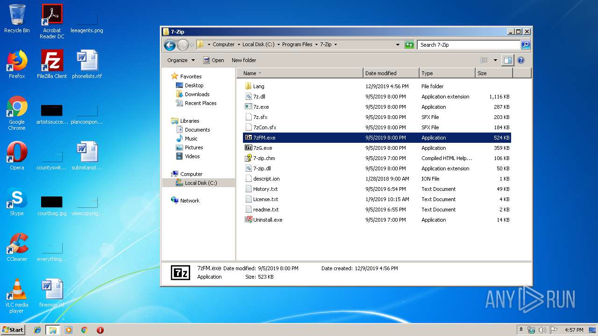Open CCleaner desktop shortcut
This screenshot has height=336, width=598.
point(17,247)
